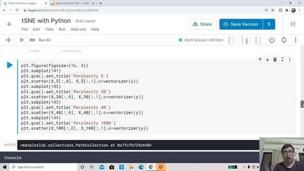Click the notebook title tSNE with Python
The width and height of the screenshot is (304, 171).
(46, 21)
